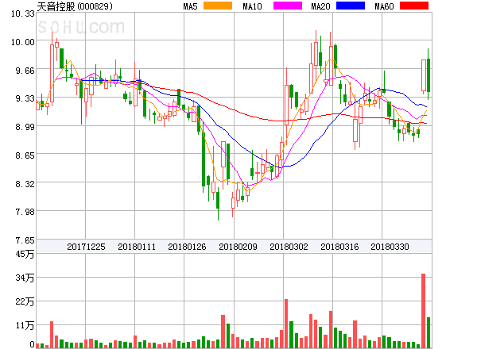Click the MA20 legend label

pos(320,6)
